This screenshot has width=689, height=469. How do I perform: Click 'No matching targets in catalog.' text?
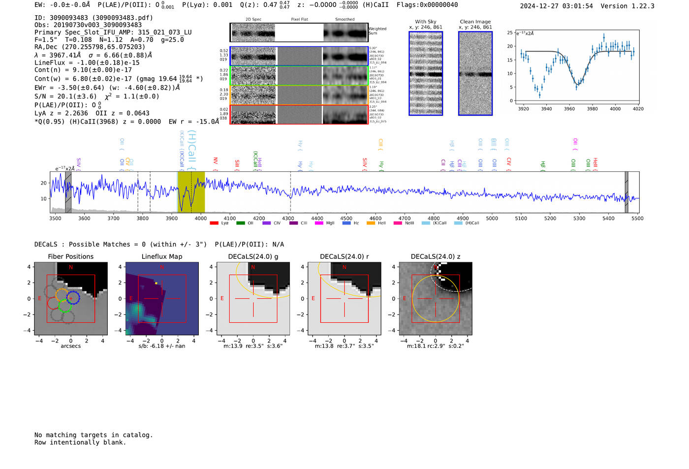(x=94, y=435)
